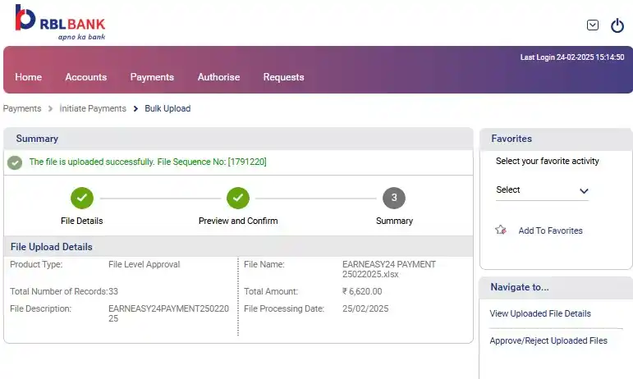Viewport: 633px width, 379px height.
Task: Click the RBL Bank logo
Action: 60,23
